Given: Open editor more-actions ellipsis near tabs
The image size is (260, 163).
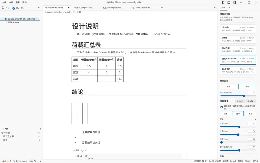Looking at the screenshot, I should point(214,7).
